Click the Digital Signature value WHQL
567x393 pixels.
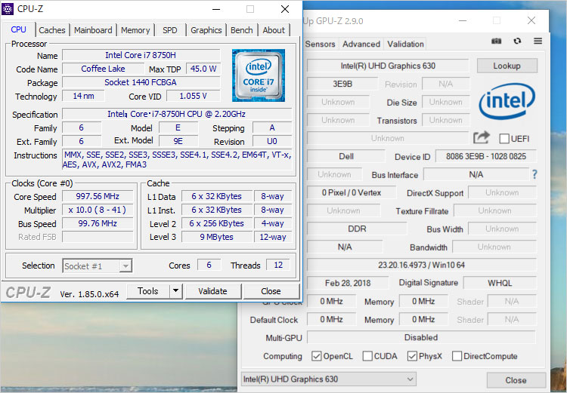point(500,283)
